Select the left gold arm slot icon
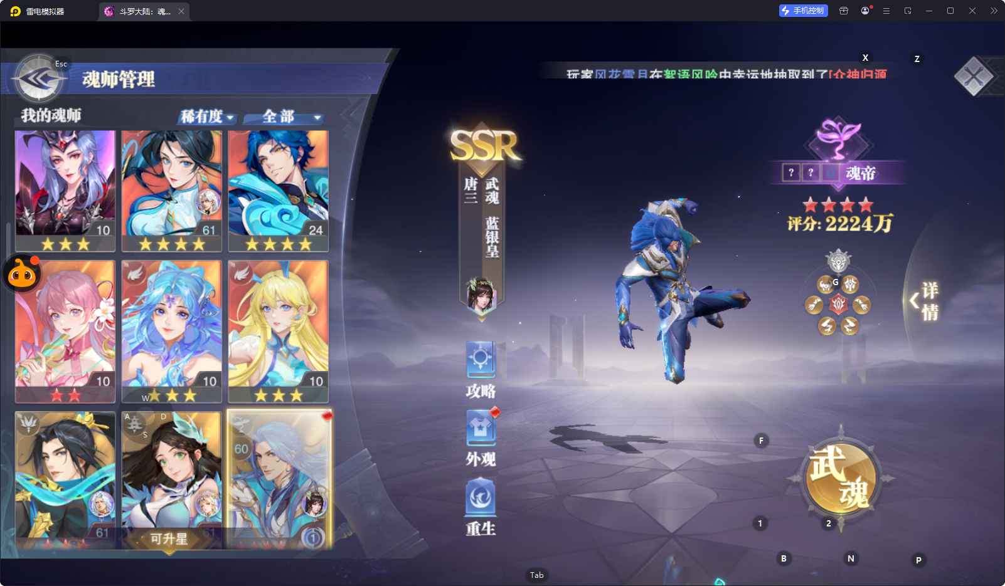Screen dimensions: 1005x586 click(814, 305)
